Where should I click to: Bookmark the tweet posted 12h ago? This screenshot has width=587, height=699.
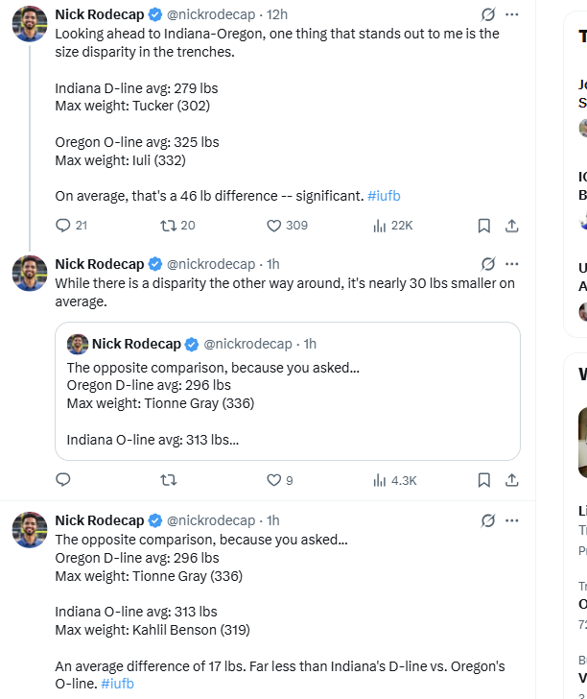point(484,226)
